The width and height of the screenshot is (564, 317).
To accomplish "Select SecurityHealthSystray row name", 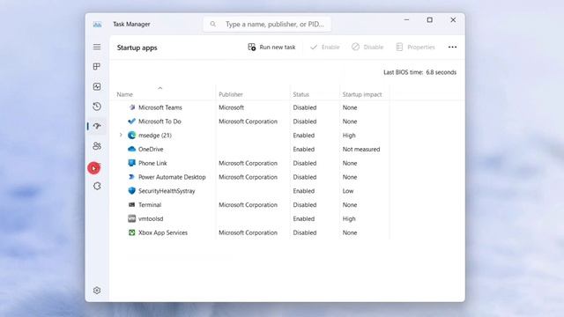I will (167, 191).
